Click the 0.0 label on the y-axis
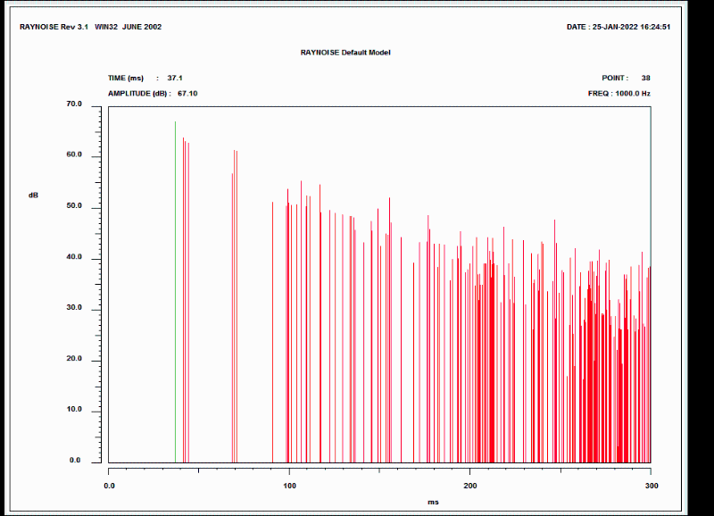Screen dimensions: 714x516 click(x=76, y=461)
